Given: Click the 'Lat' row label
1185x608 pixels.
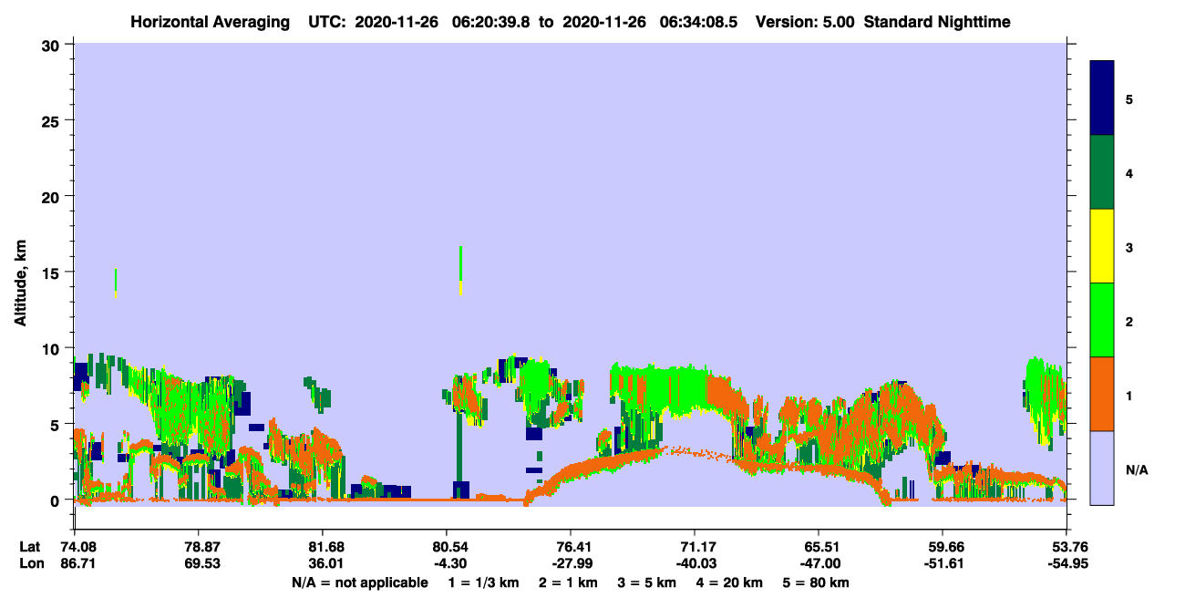Looking at the screenshot, I should (28, 547).
